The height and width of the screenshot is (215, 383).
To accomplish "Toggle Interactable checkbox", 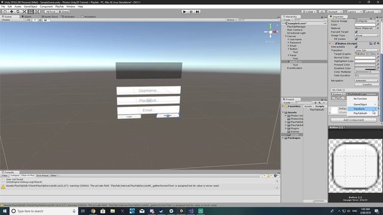I will [x=356, y=47].
